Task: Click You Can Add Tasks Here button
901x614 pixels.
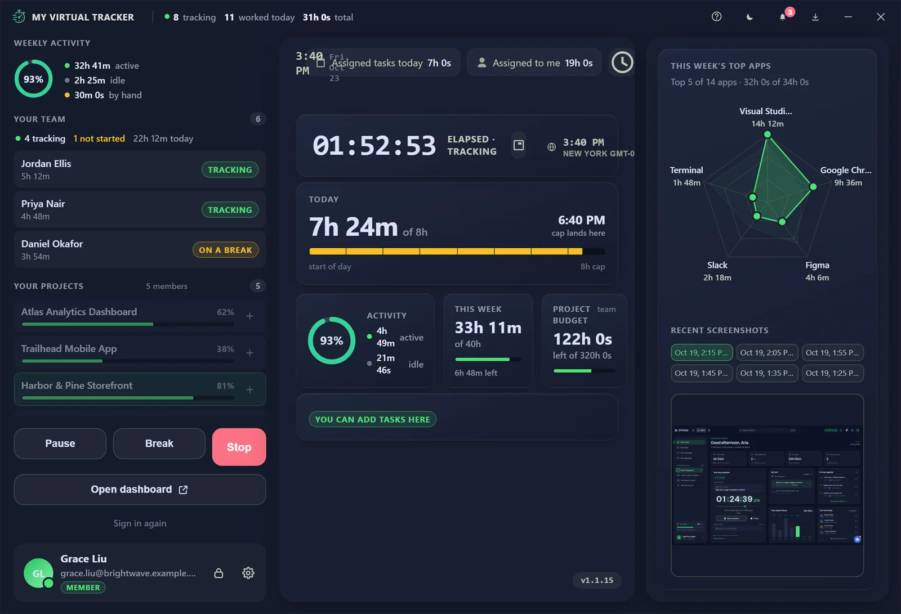Action: pyautogui.click(x=372, y=419)
